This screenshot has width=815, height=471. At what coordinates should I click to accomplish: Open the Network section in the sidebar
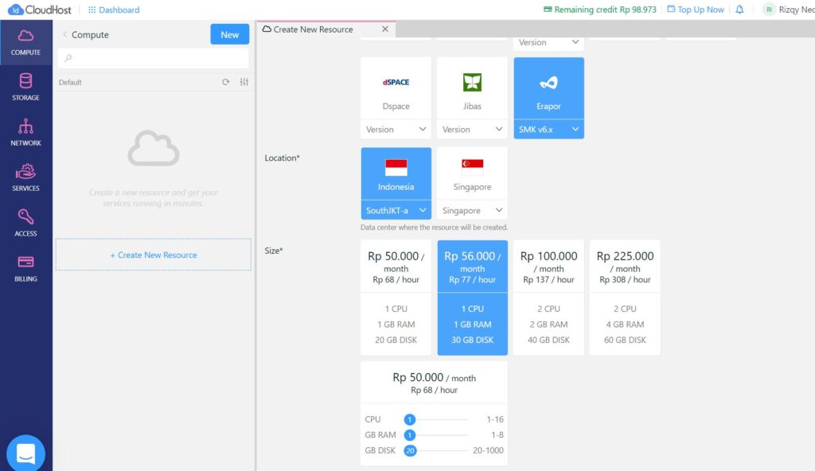click(26, 132)
